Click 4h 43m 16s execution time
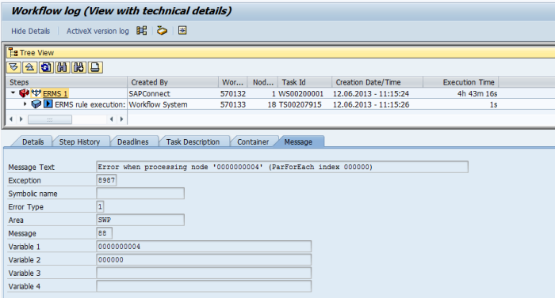Viewport: 555px width, 298px height. click(x=477, y=93)
